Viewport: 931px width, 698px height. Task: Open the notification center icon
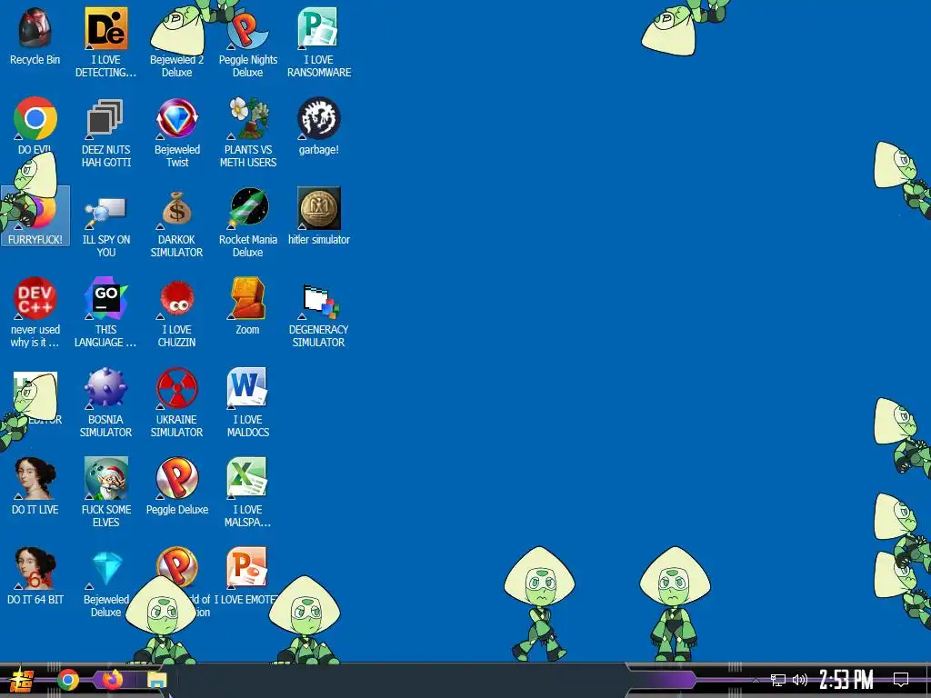point(901,680)
